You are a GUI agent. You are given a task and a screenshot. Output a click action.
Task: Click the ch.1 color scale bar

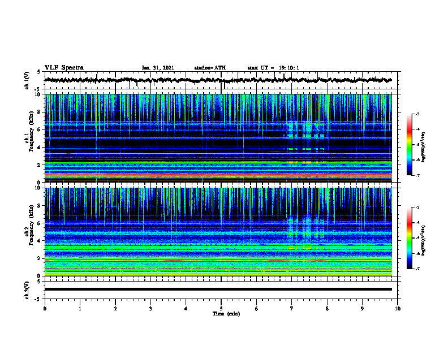409,145
